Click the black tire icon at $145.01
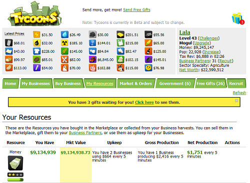 point(148,59)
